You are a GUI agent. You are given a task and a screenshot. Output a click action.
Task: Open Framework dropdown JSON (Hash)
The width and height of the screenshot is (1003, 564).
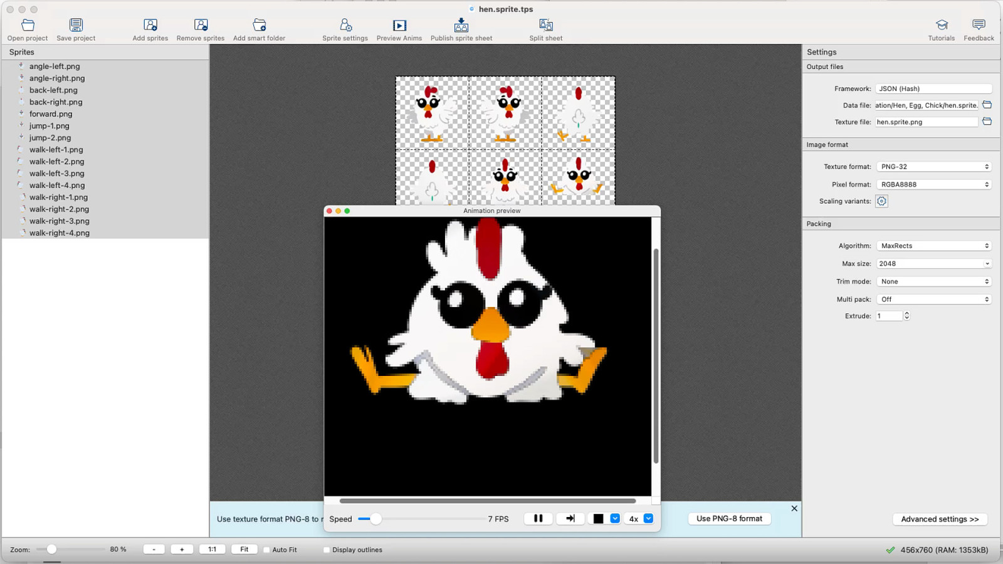tap(933, 88)
